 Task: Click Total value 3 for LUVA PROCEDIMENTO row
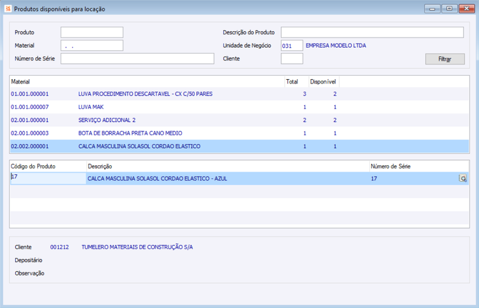pyautogui.click(x=305, y=94)
